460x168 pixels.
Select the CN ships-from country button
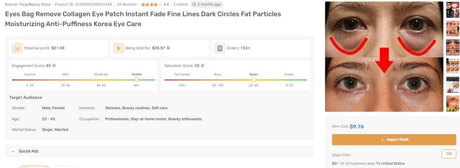pos(449,154)
